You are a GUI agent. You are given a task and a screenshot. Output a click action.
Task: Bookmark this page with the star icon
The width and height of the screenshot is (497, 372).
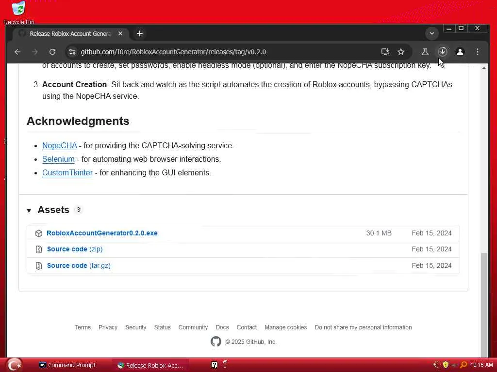[401, 52]
